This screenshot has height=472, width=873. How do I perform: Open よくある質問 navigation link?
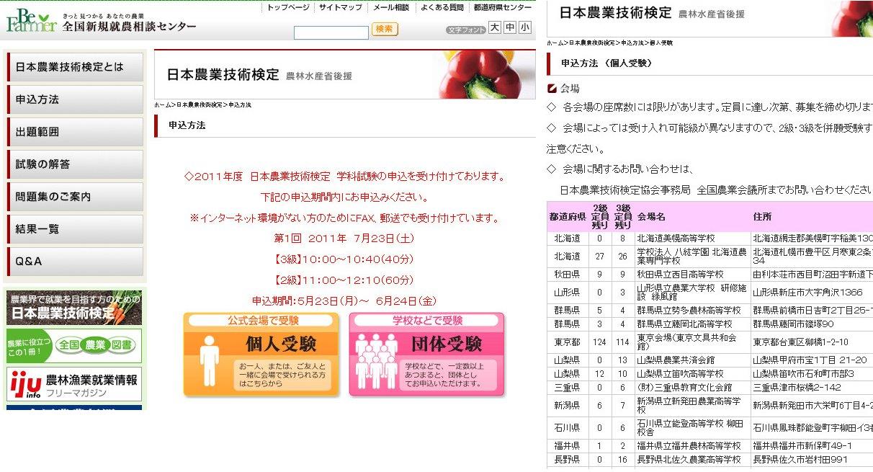point(442,7)
